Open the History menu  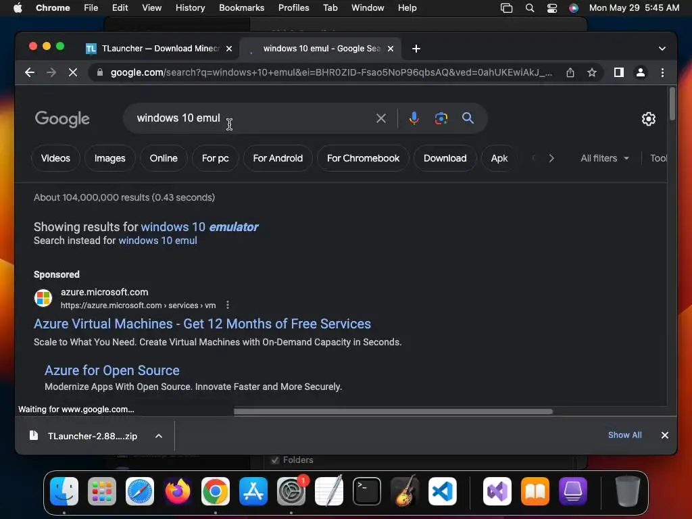(190, 8)
